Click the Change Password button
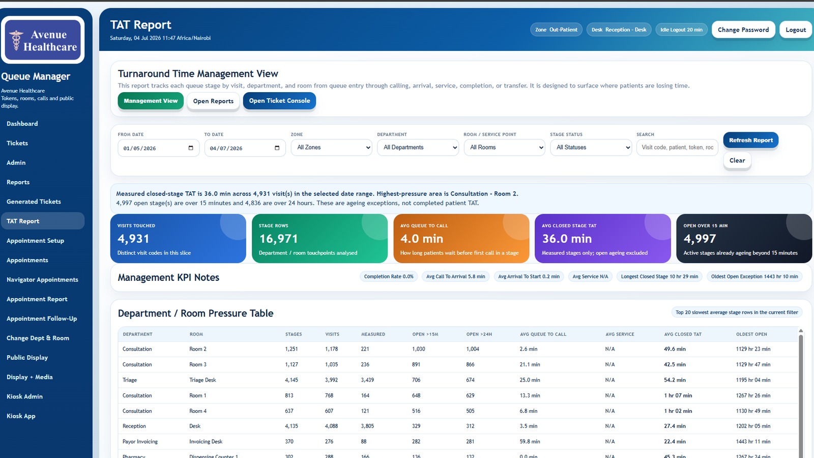Viewport: 814px width, 458px height. tap(743, 30)
